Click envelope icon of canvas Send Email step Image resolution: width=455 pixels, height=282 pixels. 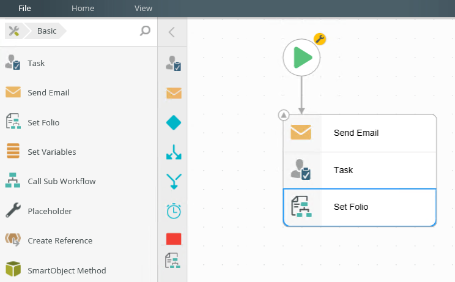point(301,132)
